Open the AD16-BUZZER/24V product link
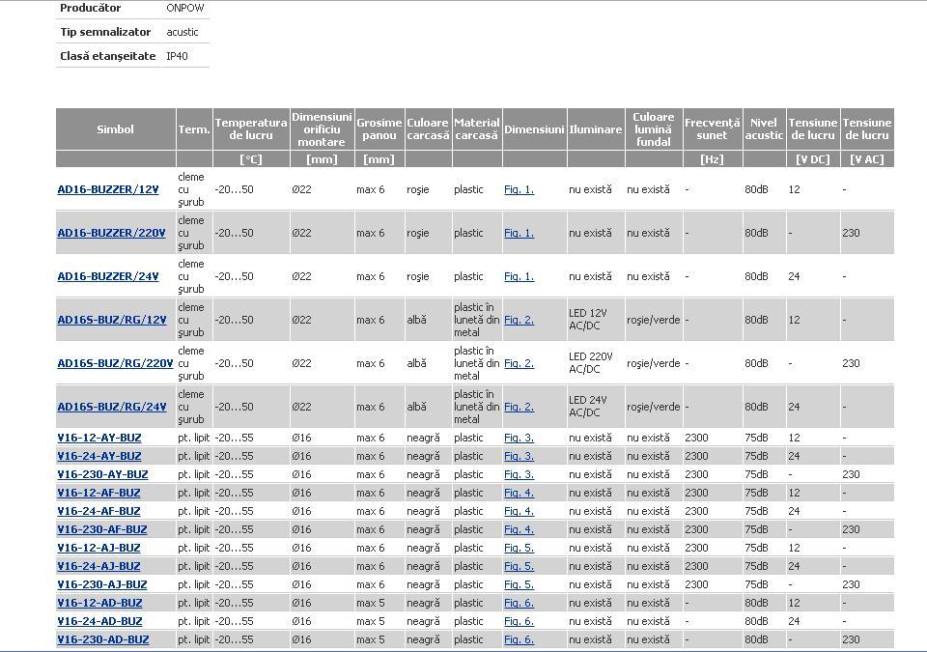This screenshot has height=652, width=927. pyautogui.click(x=108, y=276)
